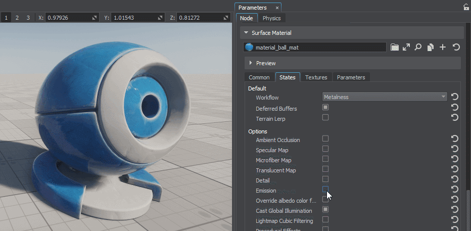Switch to the Textures tab
The height and width of the screenshot is (231, 471).
316,77
